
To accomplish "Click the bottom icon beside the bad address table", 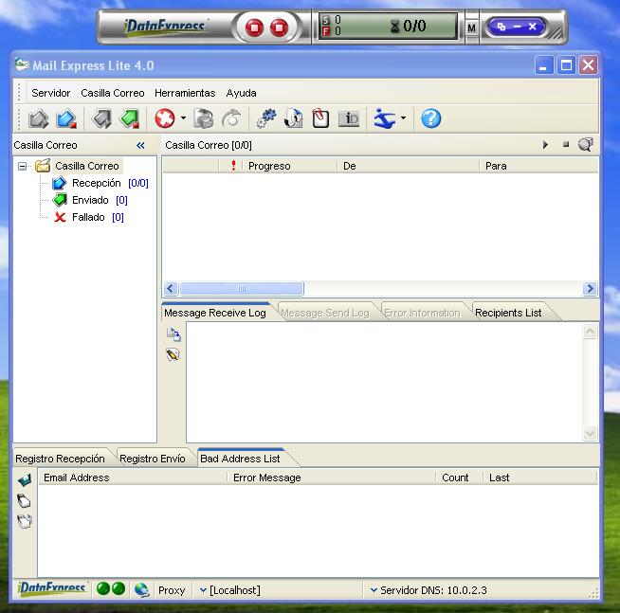I will [24, 521].
